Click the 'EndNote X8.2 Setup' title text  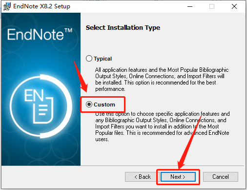coord(41,6)
